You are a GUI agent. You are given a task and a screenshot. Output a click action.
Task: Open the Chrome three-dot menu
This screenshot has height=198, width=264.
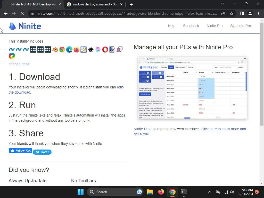(x=258, y=13)
